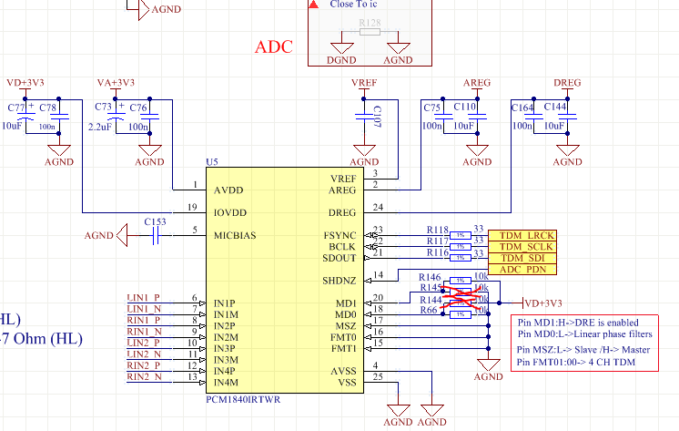Select capacitor C144
Image resolution: width=679 pixels, height=431 pixels.
point(567,117)
